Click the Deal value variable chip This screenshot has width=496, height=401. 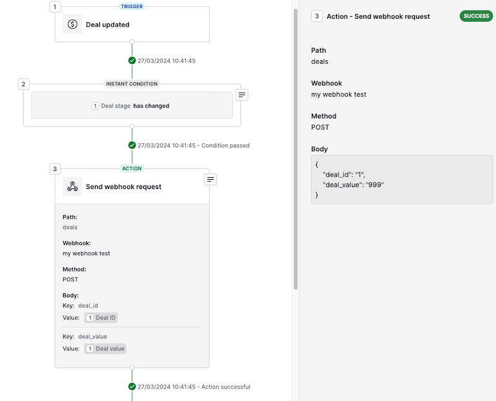pyautogui.click(x=105, y=348)
